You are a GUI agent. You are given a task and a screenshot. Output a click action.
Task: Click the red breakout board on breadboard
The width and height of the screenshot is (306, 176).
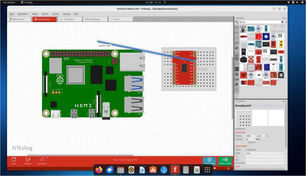click(x=184, y=67)
